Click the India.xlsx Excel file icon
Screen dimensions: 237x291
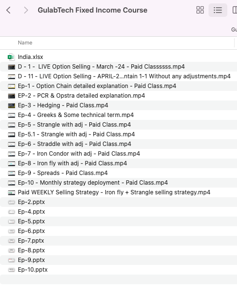(11, 57)
